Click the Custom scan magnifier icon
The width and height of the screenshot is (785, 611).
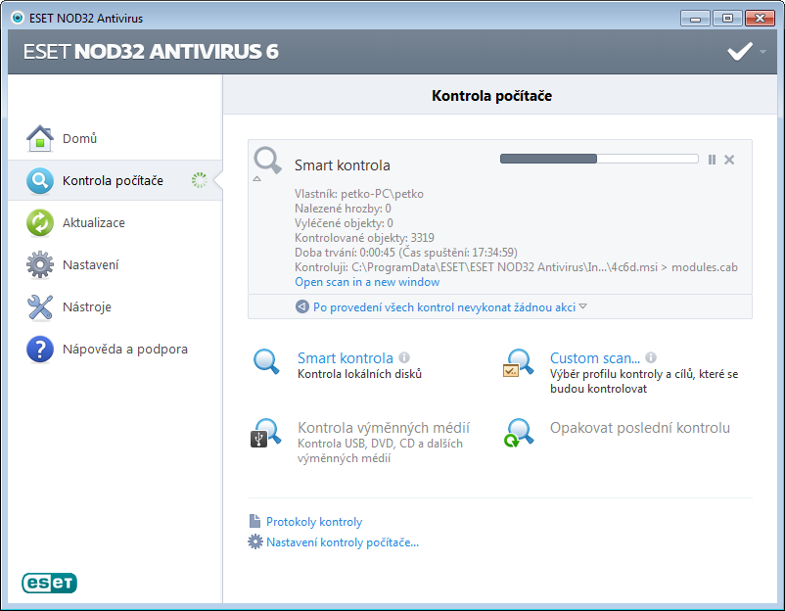point(518,362)
